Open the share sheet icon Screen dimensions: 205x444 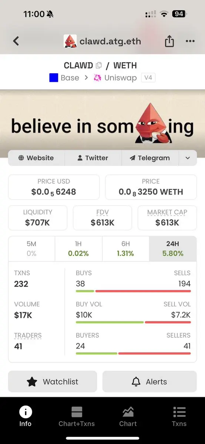click(x=169, y=41)
